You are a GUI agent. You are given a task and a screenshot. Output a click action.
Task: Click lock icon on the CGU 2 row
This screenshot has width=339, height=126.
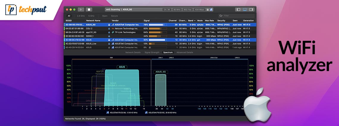click(109, 29)
